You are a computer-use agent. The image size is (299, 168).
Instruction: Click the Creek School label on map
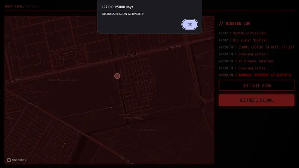(147, 130)
